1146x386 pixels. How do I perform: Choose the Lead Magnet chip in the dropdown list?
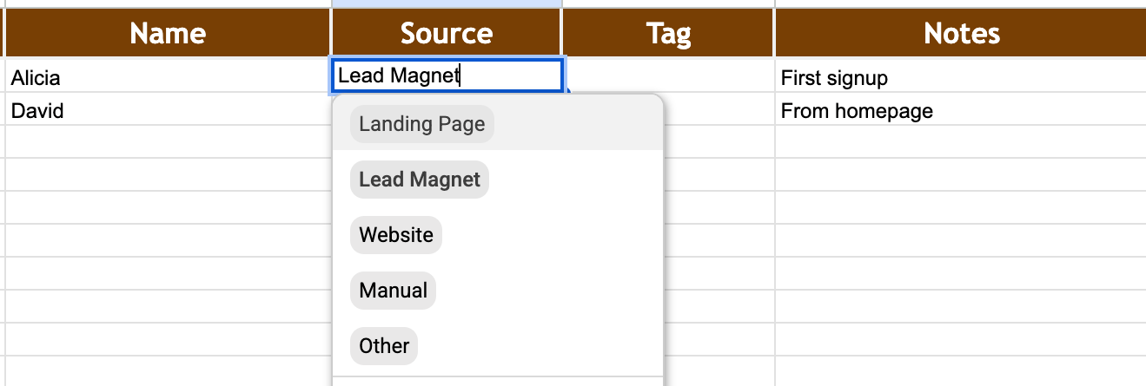point(420,180)
